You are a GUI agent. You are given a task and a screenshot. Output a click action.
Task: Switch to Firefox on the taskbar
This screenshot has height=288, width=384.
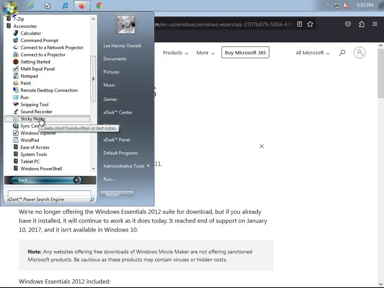coord(82,5)
